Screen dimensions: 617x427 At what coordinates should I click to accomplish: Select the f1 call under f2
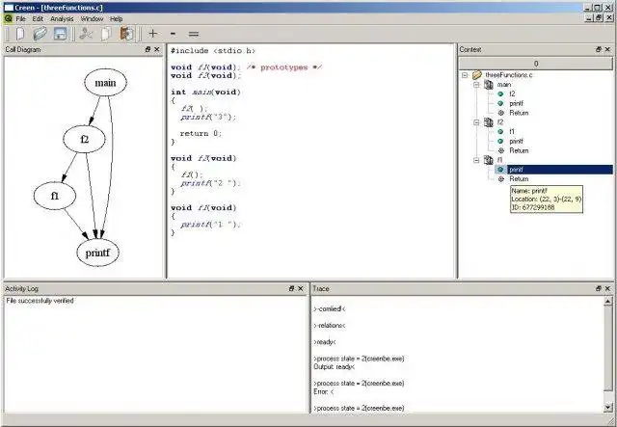click(512, 132)
